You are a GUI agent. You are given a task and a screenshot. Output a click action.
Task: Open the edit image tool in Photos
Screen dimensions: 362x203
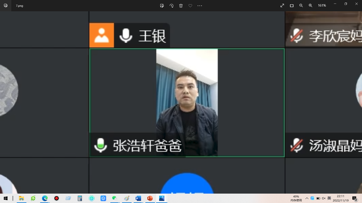tap(162, 5)
